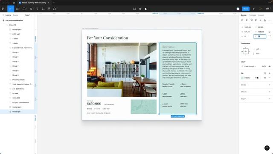Open the Page 1 dropdown

tap(29, 15)
